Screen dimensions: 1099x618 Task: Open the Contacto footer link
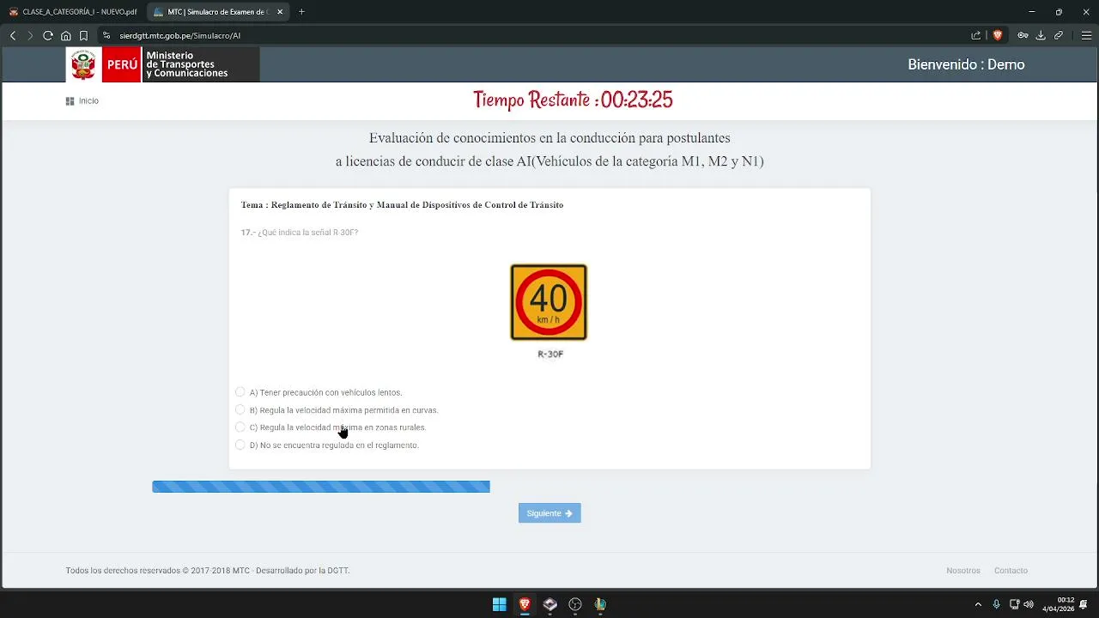pyautogui.click(x=1011, y=571)
